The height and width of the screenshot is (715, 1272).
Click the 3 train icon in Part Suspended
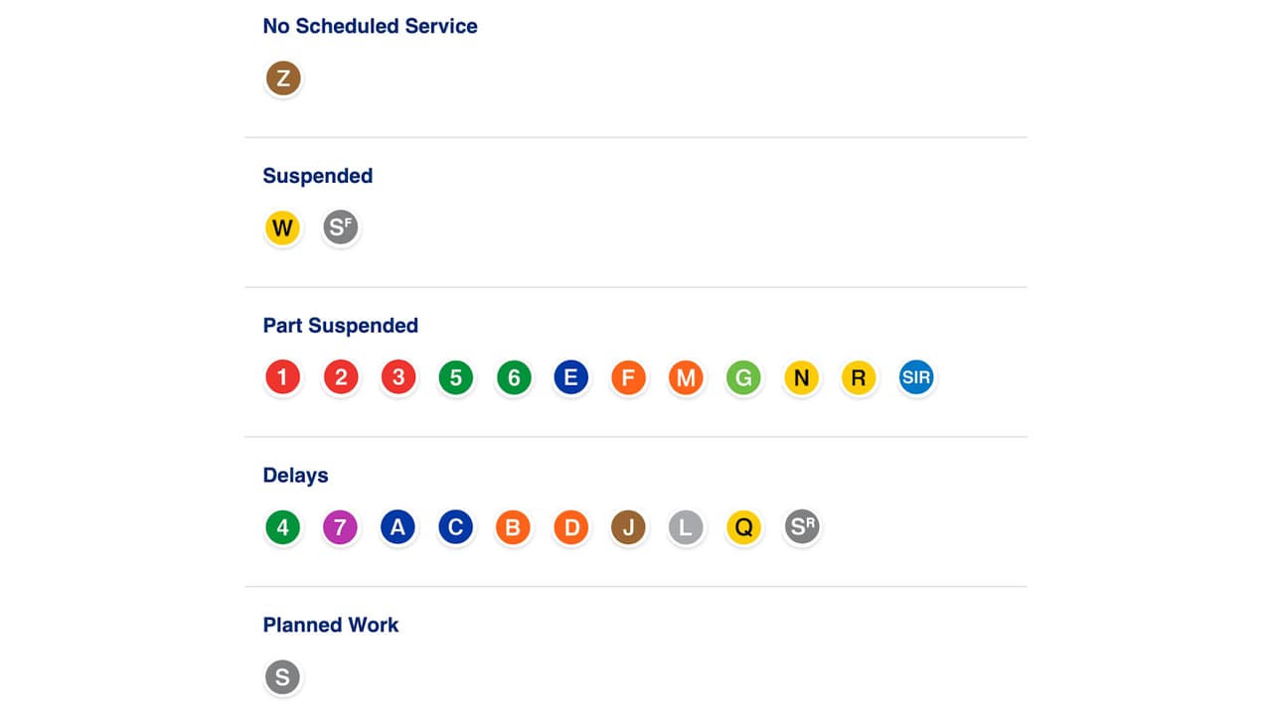[x=398, y=377]
